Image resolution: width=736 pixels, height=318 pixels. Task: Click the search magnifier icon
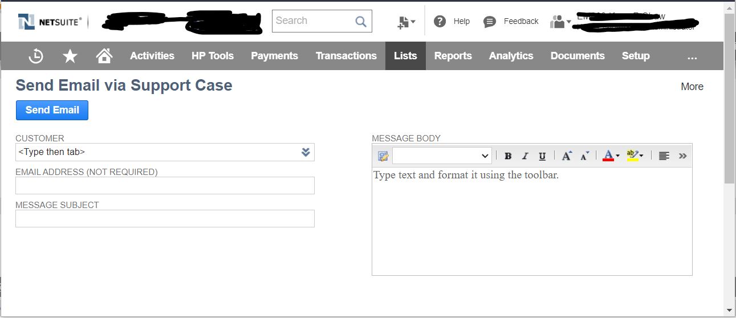[361, 22]
